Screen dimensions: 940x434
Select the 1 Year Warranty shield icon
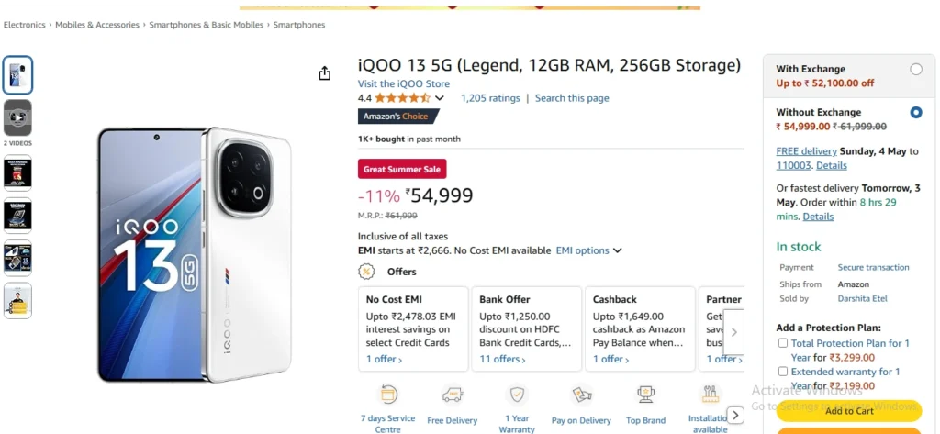(517, 395)
